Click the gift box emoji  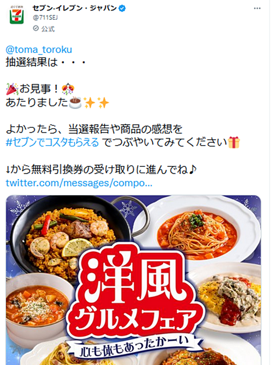pyautogui.click(x=234, y=142)
